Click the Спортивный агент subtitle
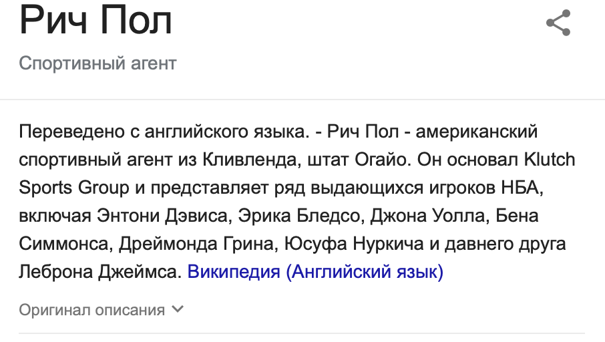The height and width of the screenshot is (342, 605). 97,63
